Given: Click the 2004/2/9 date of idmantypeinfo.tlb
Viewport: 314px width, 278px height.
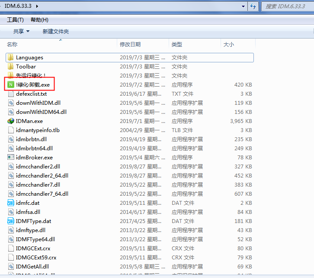Looking at the screenshot, I should point(143,130).
